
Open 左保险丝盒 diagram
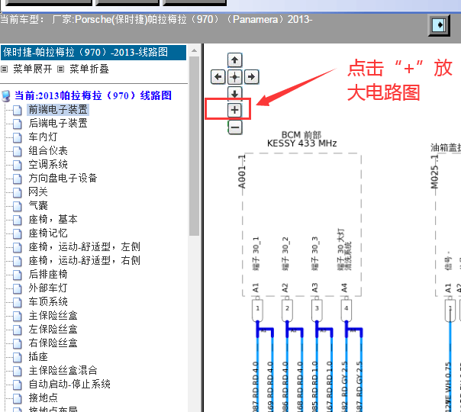(x=53, y=330)
